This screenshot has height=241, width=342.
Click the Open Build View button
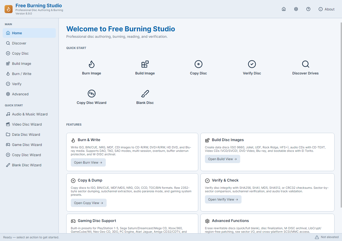coord(223,159)
